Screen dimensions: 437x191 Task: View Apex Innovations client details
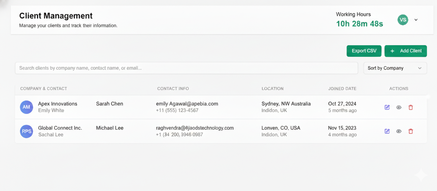[399, 107]
